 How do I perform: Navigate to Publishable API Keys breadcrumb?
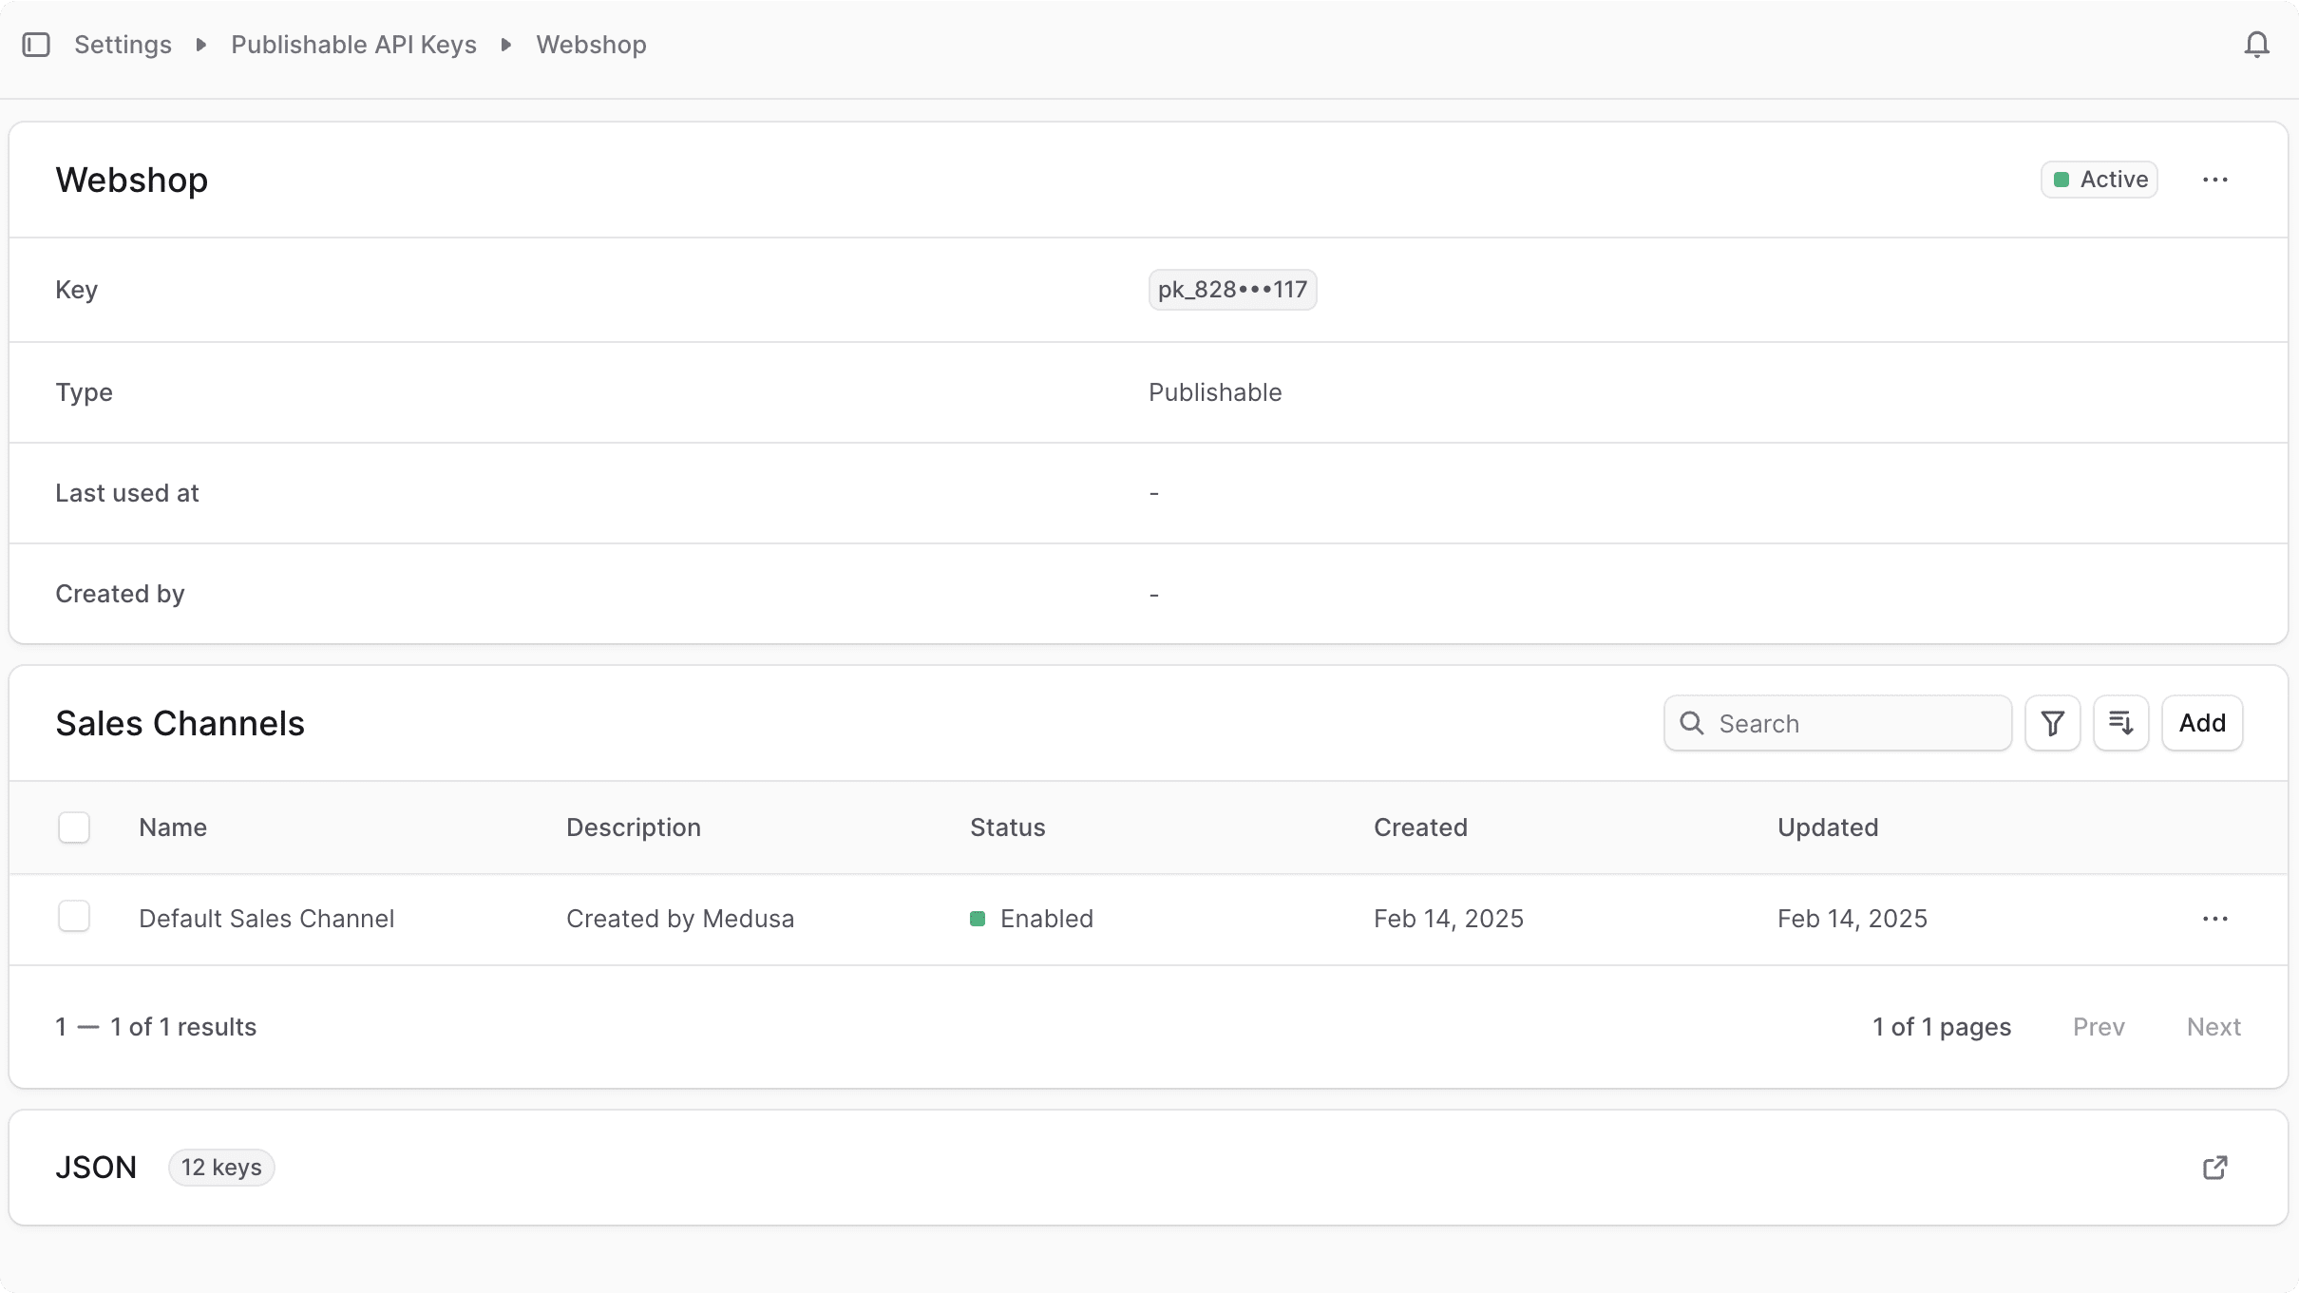click(353, 44)
